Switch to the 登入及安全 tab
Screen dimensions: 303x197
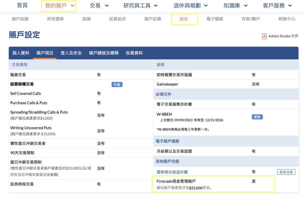click(x=71, y=53)
